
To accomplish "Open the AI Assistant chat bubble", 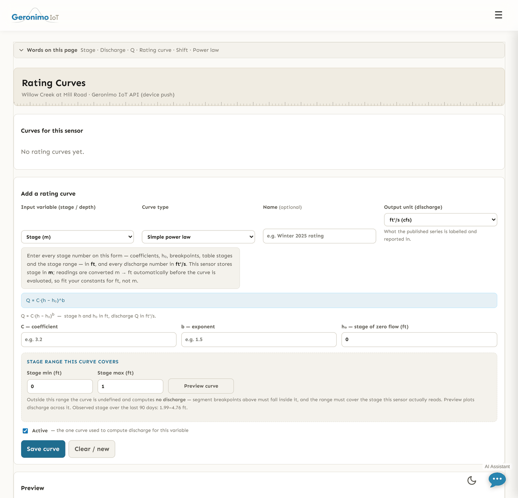I will click(497, 480).
